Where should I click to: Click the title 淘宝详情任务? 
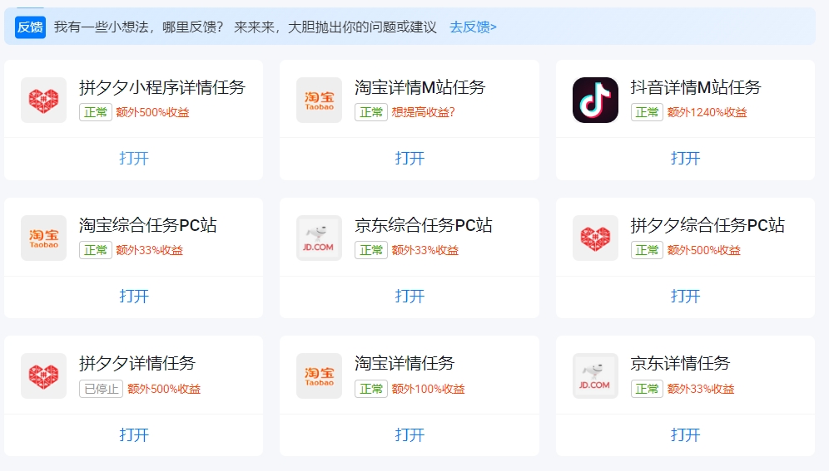[405, 363]
